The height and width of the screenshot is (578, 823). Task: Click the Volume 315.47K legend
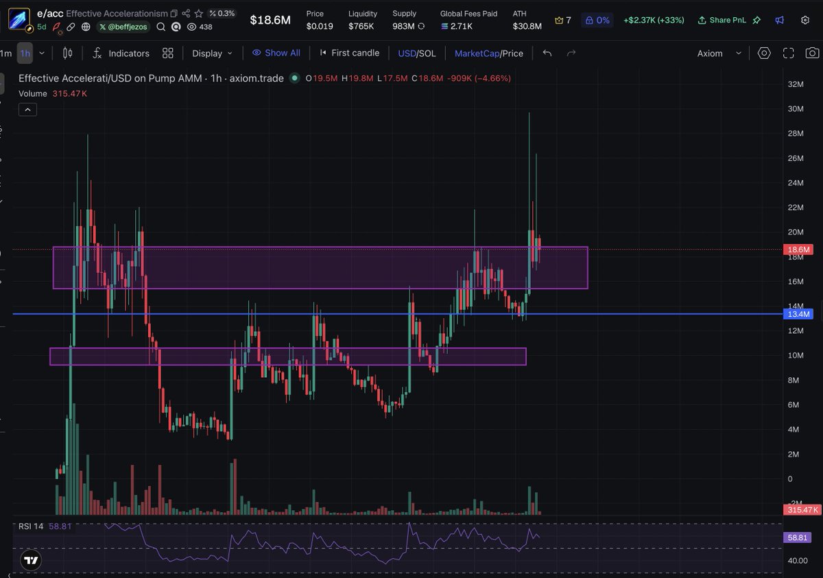pos(53,93)
